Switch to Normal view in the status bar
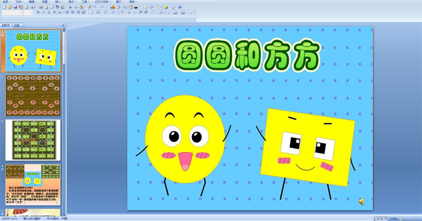 click(x=377, y=219)
